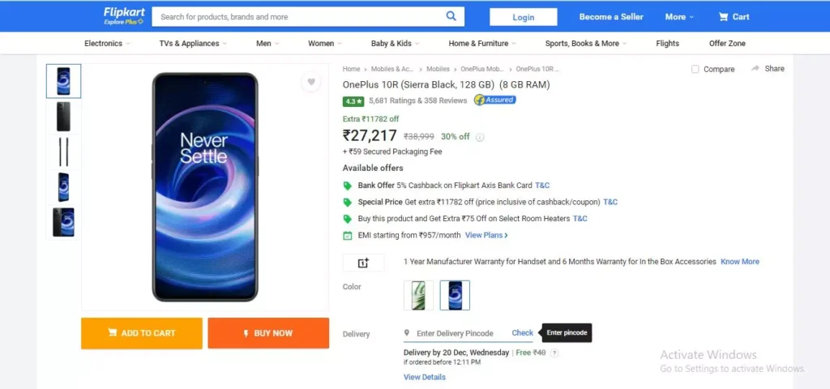Open the Cart icon in header
This screenshot has height=389, width=830.
tap(723, 16)
